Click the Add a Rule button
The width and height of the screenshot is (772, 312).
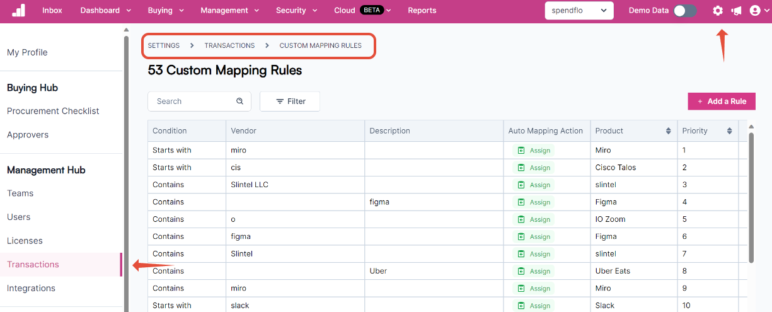722,101
